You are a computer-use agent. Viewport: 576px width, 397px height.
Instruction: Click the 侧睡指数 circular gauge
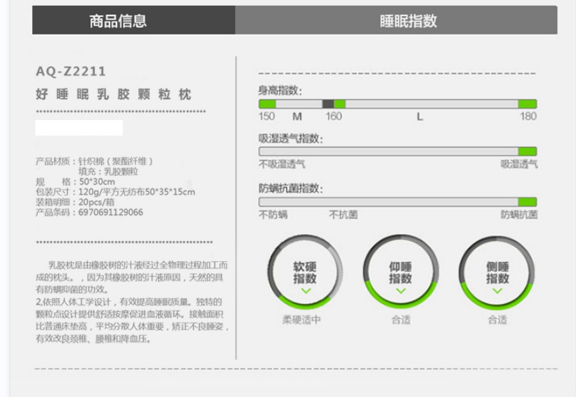tap(497, 272)
